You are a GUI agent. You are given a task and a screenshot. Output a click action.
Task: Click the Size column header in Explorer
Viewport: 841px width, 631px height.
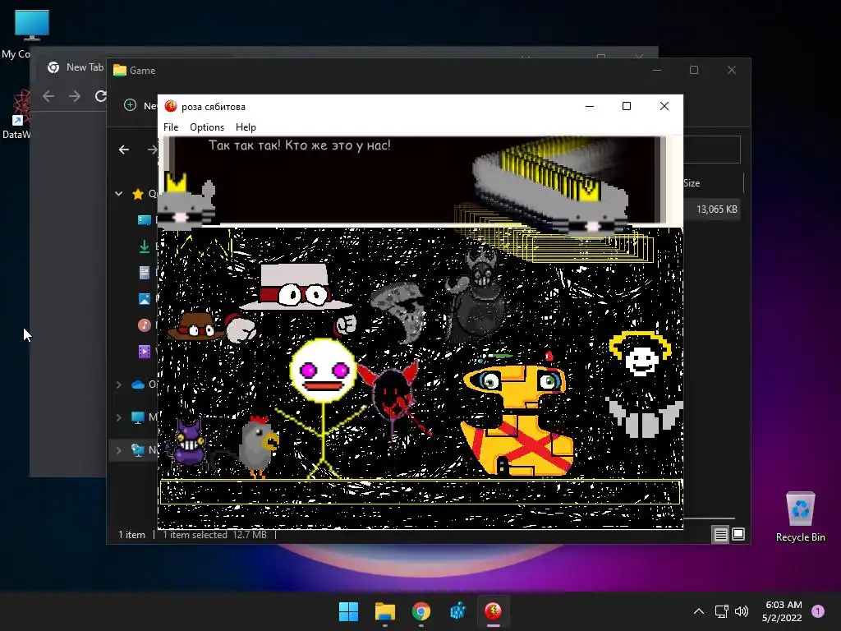692,183
